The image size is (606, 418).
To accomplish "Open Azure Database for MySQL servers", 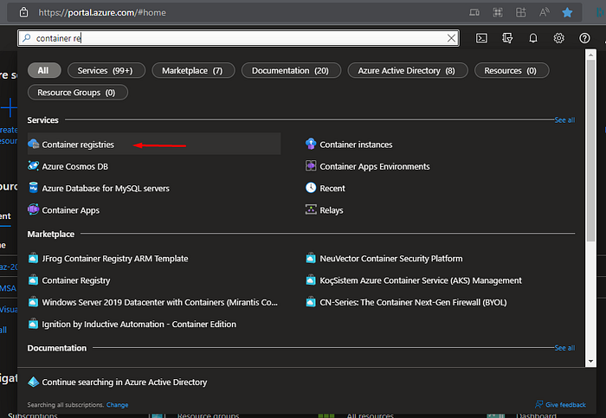I will [106, 189].
